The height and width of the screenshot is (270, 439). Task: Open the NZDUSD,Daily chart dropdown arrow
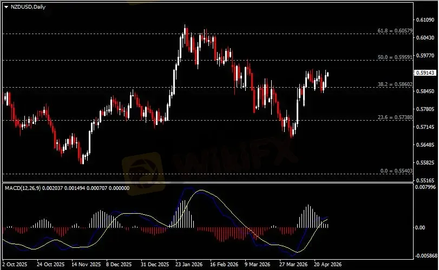tap(6, 7)
